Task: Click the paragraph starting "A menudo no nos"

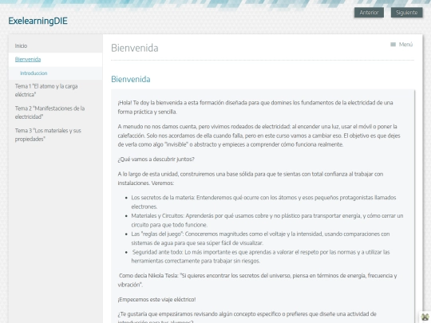Action: (259, 136)
